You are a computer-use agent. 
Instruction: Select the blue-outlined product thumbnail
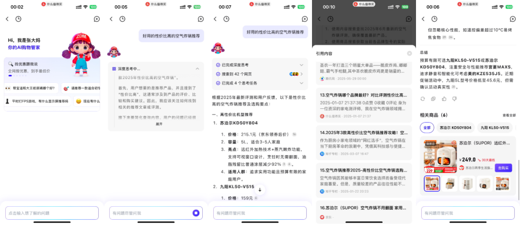(432, 184)
